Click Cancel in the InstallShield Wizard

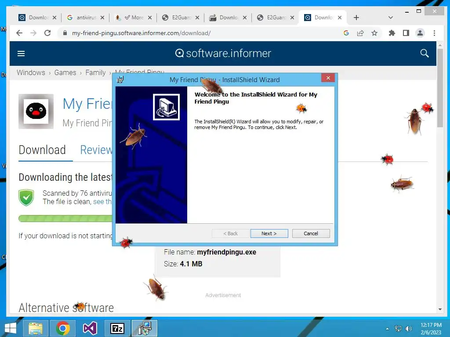tap(311, 233)
